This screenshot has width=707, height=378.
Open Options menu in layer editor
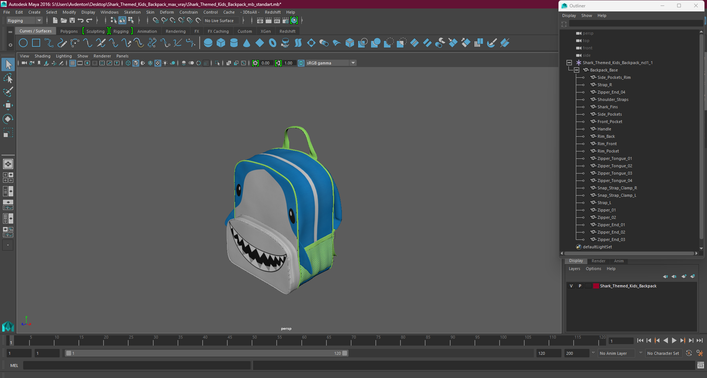pos(593,269)
